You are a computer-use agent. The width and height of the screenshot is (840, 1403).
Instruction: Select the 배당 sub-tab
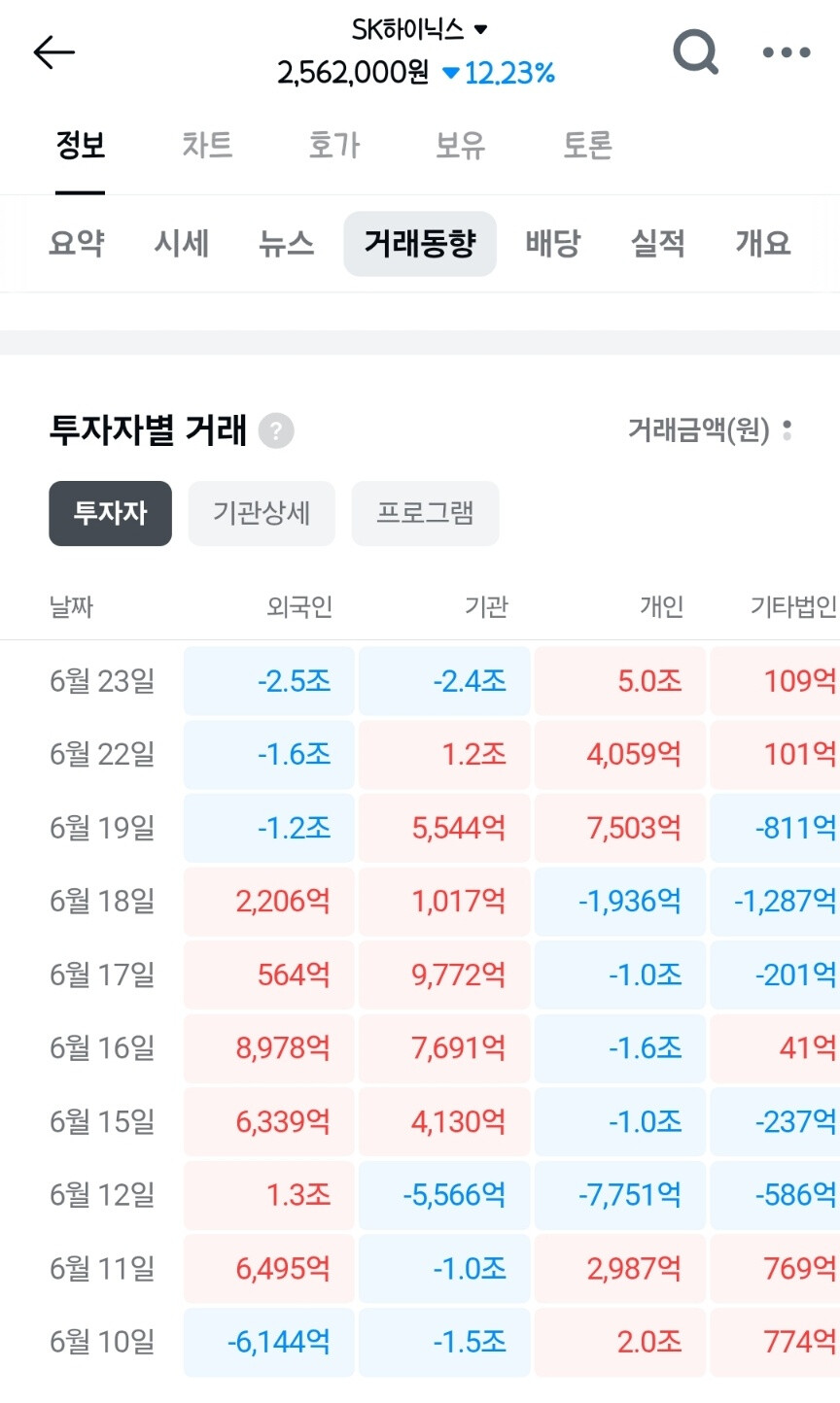click(x=553, y=243)
